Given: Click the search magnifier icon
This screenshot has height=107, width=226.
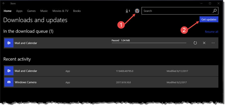Looking at the screenshot, I should (215, 11).
